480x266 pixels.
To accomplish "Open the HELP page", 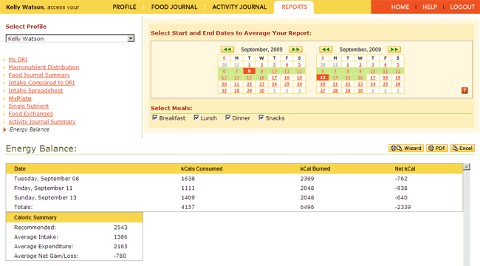I will [x=430, y=7].
